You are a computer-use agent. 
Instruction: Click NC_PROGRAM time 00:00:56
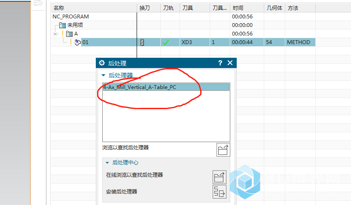[242, 17]
